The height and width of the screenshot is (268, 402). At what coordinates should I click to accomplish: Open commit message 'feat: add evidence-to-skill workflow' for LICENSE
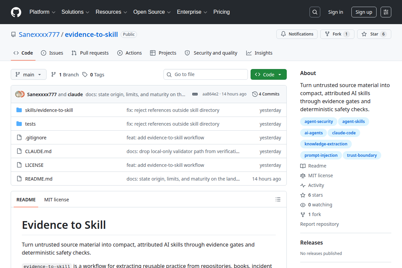click(165, 165)
